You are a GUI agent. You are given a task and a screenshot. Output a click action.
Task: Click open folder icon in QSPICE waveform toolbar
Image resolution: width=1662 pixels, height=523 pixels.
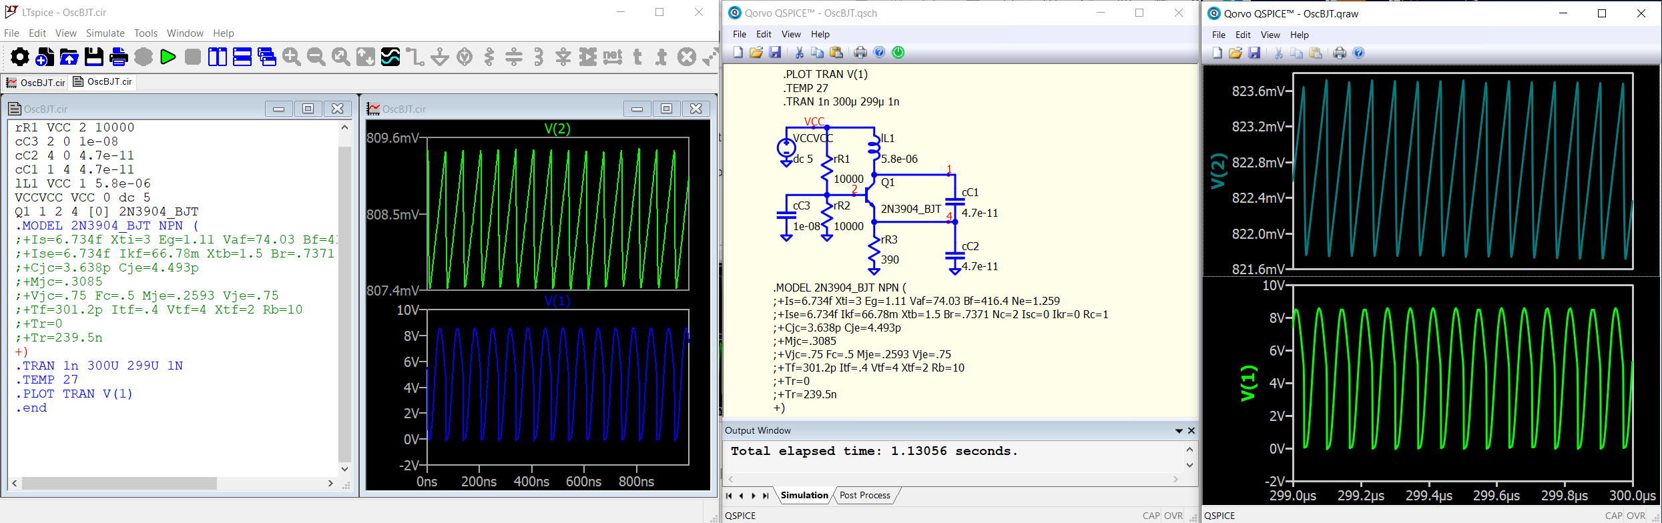point(1235,53)
